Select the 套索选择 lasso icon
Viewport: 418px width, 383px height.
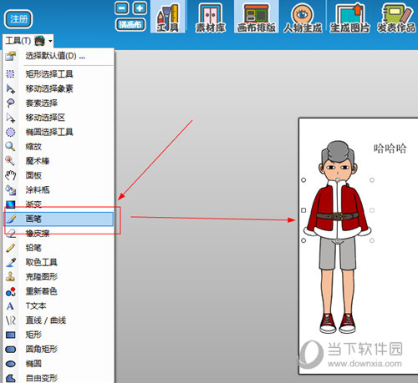pyautogui.click(x=11, y=103)
